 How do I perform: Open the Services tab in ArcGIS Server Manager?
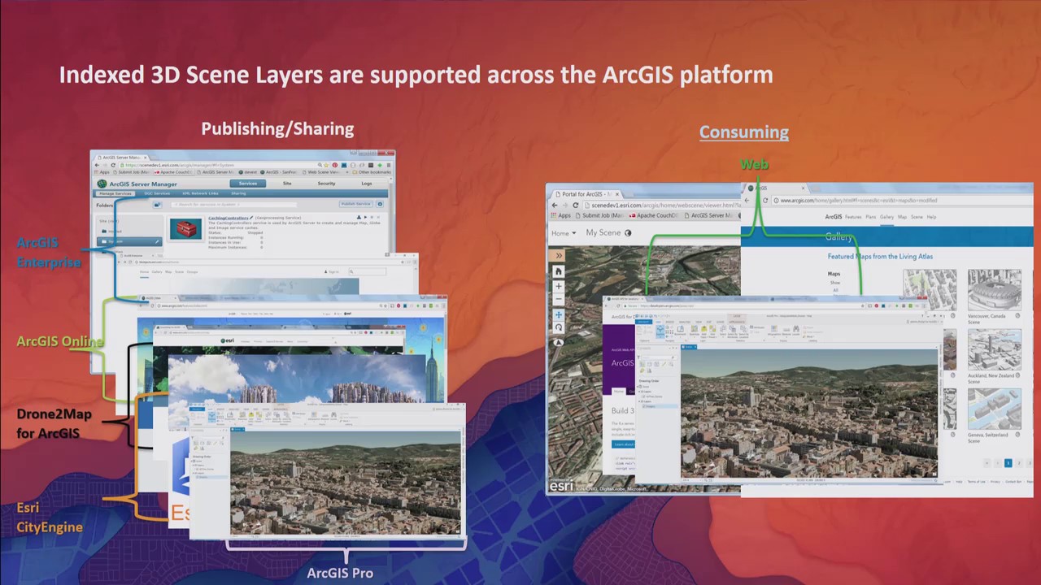point(248,184)
